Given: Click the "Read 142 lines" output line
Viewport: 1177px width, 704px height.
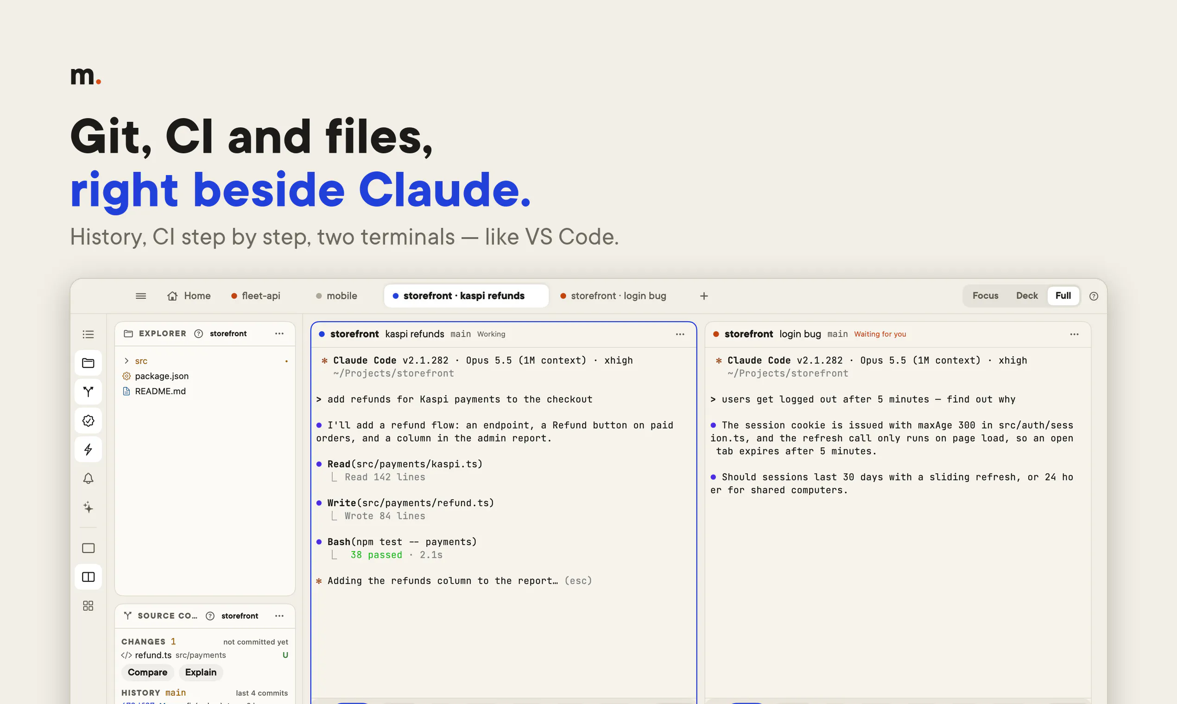Looking at the screenshot, I should 385,477.
